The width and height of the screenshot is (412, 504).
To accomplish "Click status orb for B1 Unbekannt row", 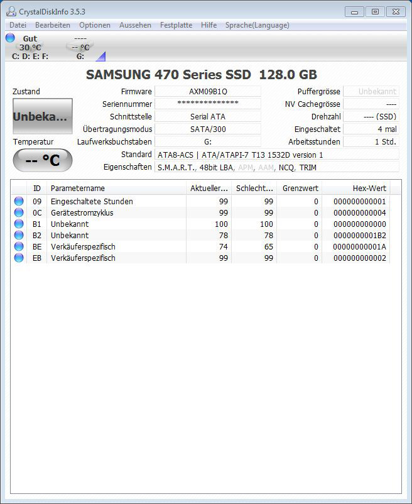I will point(19,224).
